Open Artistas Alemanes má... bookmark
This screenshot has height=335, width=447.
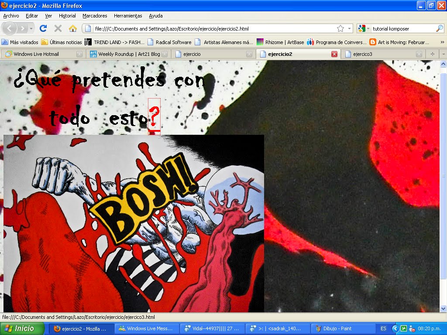(x=224, y=42)
